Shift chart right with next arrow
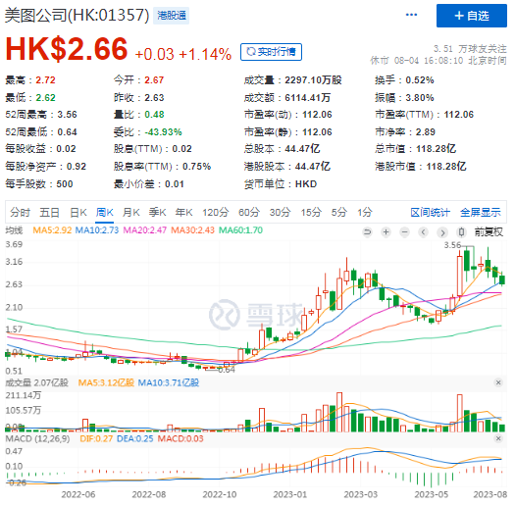515x506 pixels. click(442, 232)
